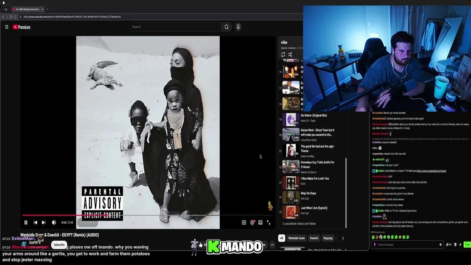Toggle playlist loop
471x265 pixels.
(283, 54)
